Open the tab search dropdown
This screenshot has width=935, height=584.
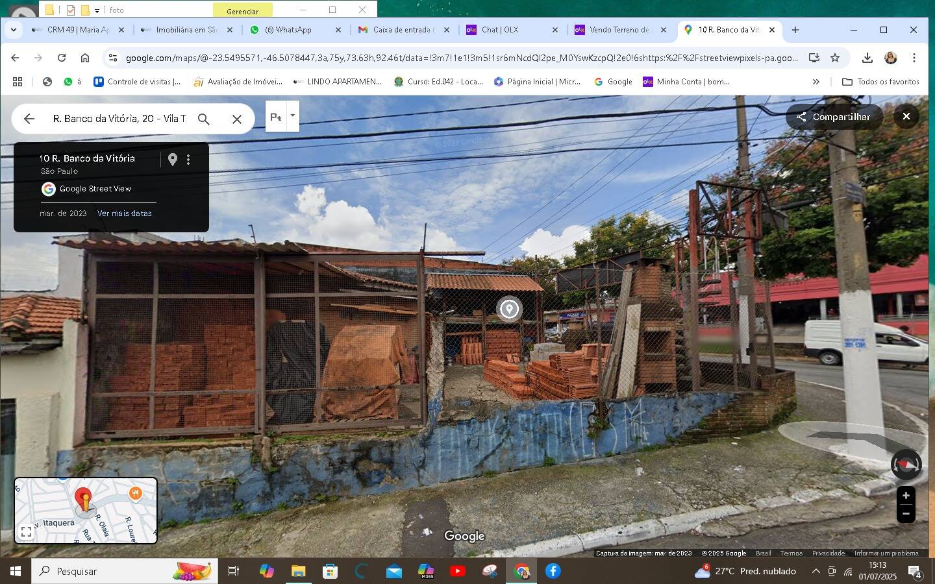pos(14,30)
